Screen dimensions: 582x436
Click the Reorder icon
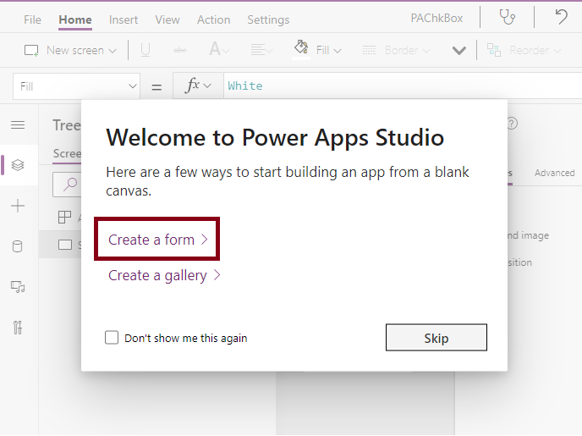point(494,50)
